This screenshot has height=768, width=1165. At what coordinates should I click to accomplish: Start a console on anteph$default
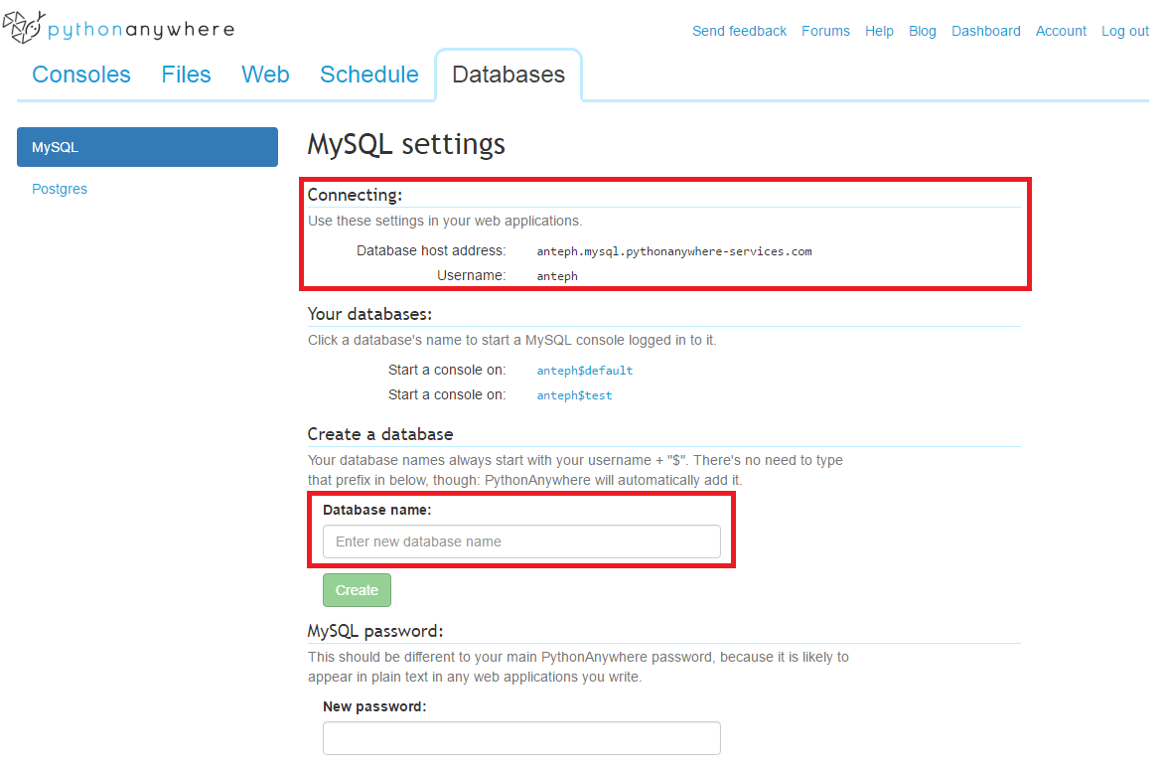(585, 371)
